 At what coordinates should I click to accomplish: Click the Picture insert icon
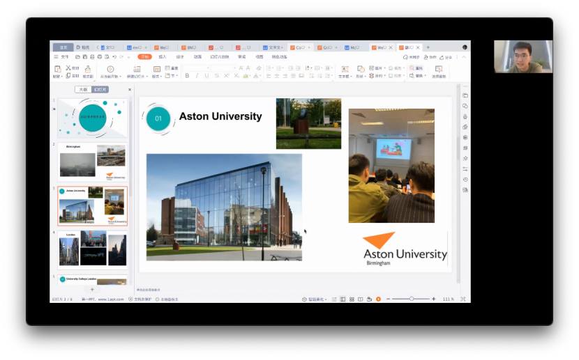[372, 68]
